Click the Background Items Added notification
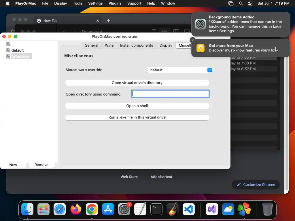295x221 pixels. pyautogui.click(x=241, y=24)
